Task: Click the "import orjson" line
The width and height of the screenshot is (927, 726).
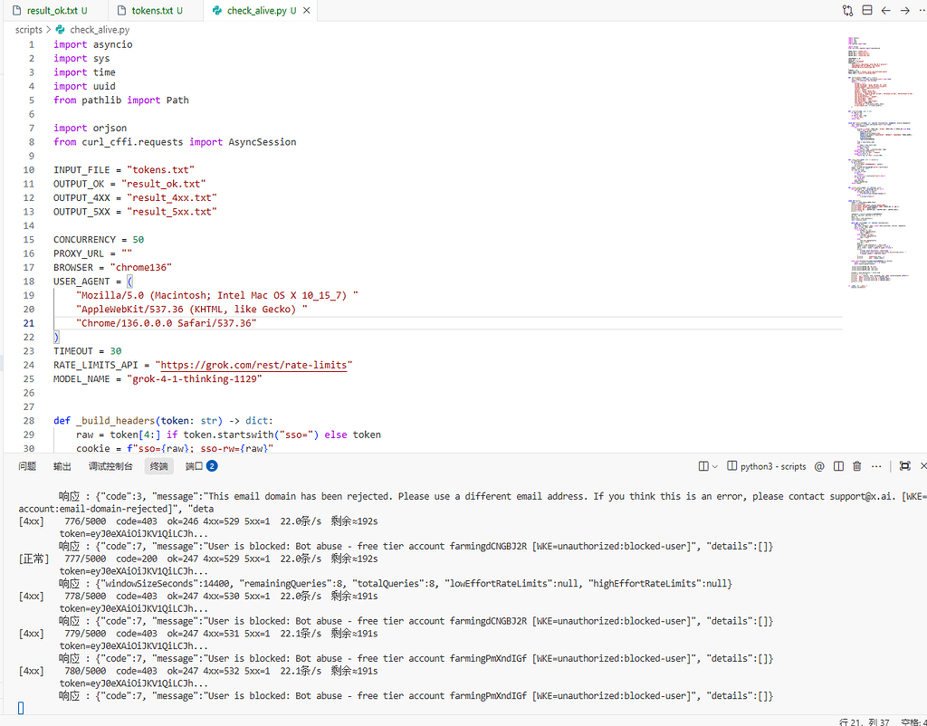Action: coord(90,128)
